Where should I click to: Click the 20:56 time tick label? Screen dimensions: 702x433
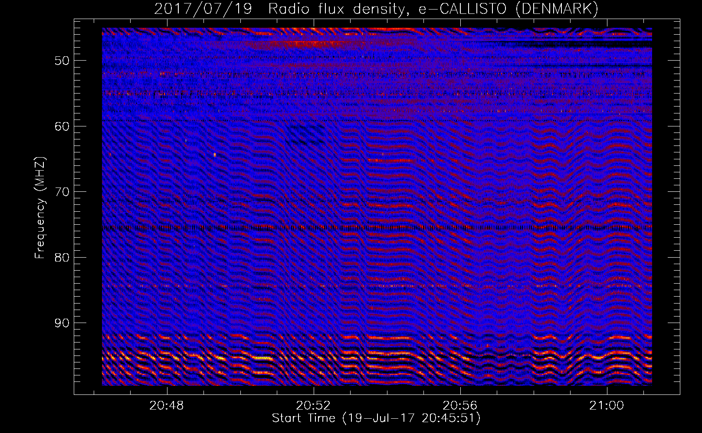tap(460, 406)
